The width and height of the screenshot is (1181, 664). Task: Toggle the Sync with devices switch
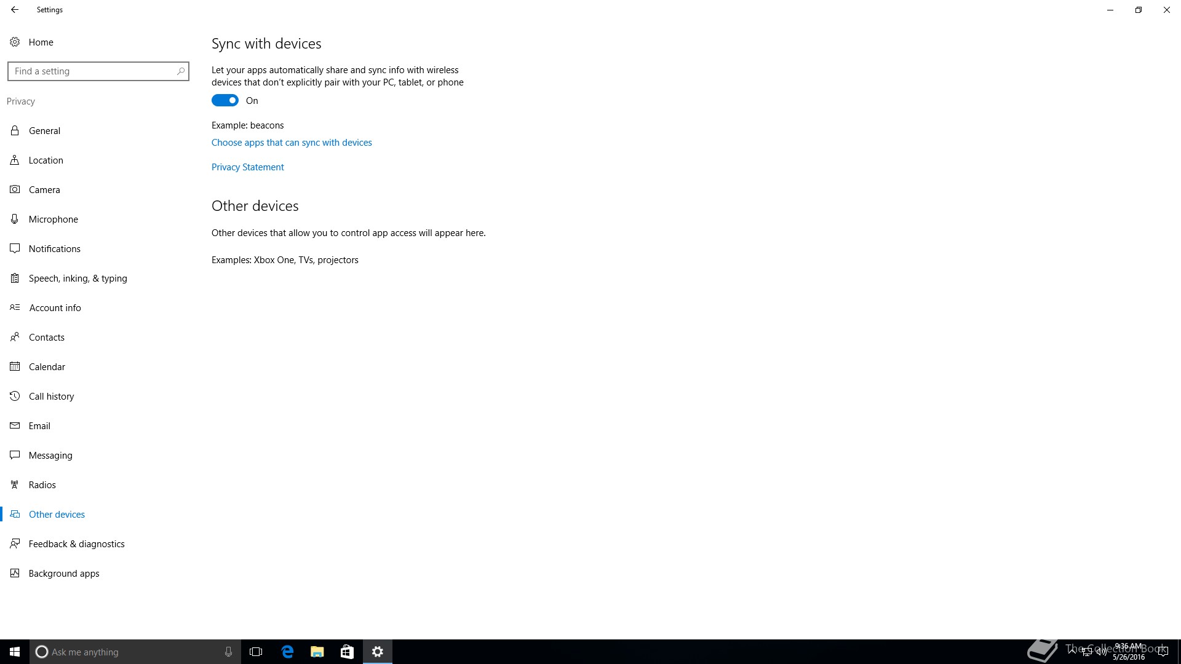[x=225, y=100]
